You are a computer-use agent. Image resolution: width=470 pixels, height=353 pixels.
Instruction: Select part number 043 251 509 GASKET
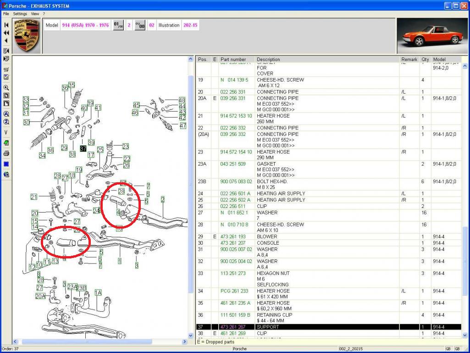(233, 164)
